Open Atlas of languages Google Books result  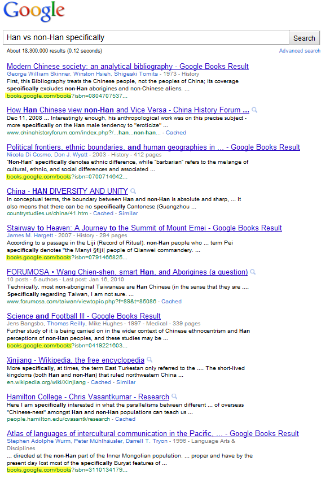pos(153,433)
